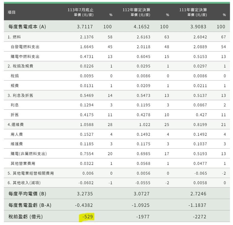Click the 113年7月底止 column header
The height and width of the screenshot is (225, 233).
[x=81, y=10]
